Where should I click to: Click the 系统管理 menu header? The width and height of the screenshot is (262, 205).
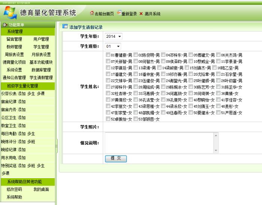pos(15,31)
